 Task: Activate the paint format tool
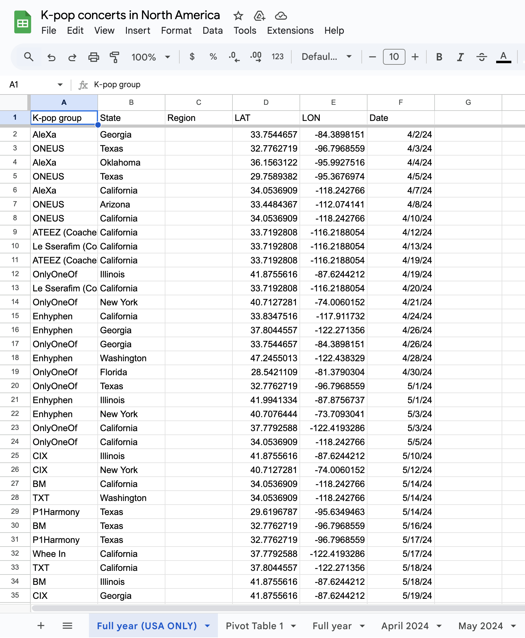(114, 57)
